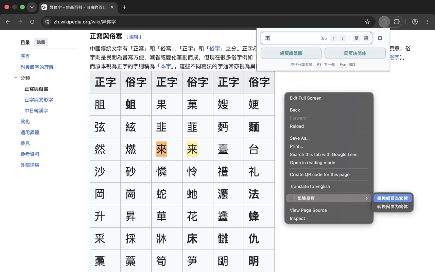This screenshot has width=435, height=272.
Task: Open the 正寫與俗寫 contents entry
Action: (x=36, y=89)
